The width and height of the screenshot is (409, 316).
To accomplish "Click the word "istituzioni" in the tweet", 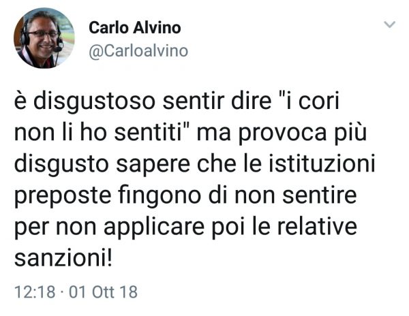I will pyautogui.click(x=322, y=163).
